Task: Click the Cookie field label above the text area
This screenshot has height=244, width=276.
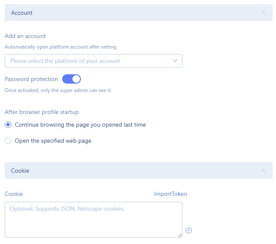Action: tap(14, 194)
